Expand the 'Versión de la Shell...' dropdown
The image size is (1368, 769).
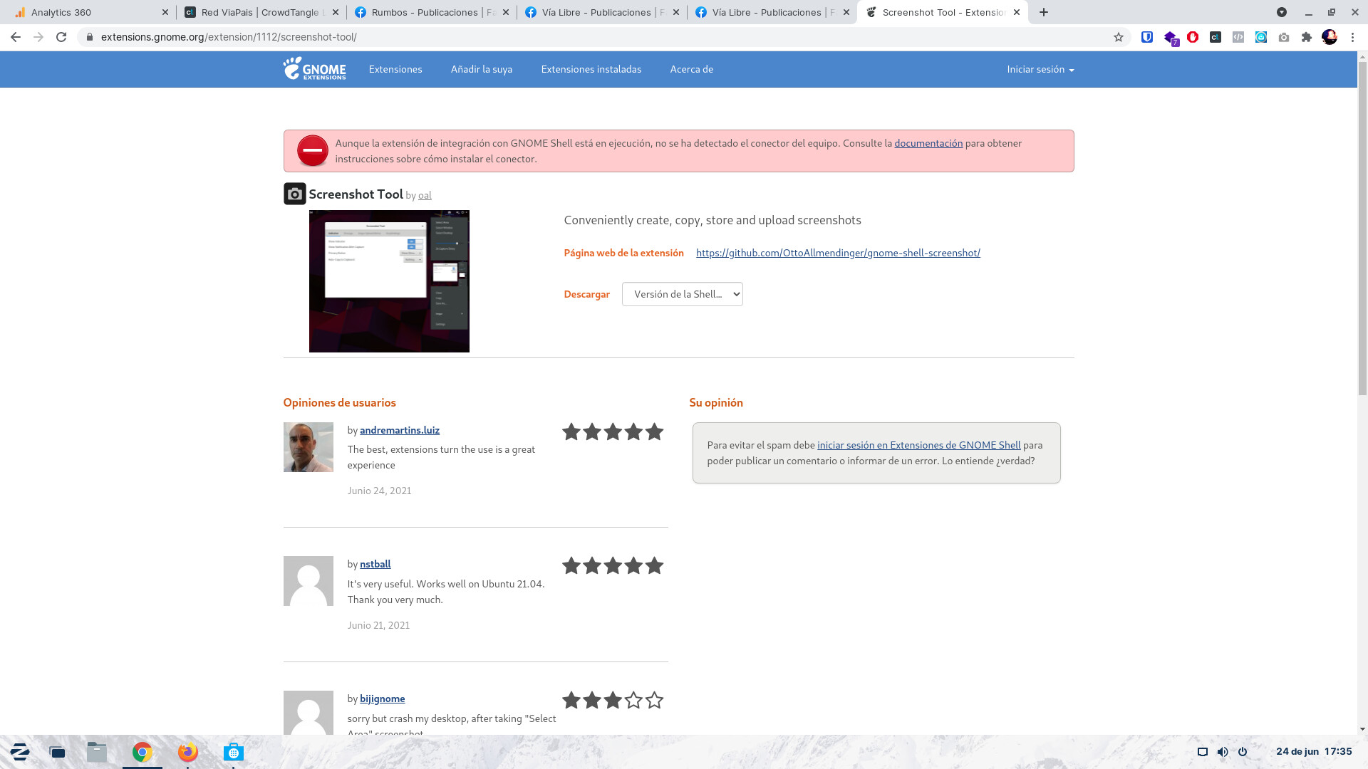tap(682, 294)
